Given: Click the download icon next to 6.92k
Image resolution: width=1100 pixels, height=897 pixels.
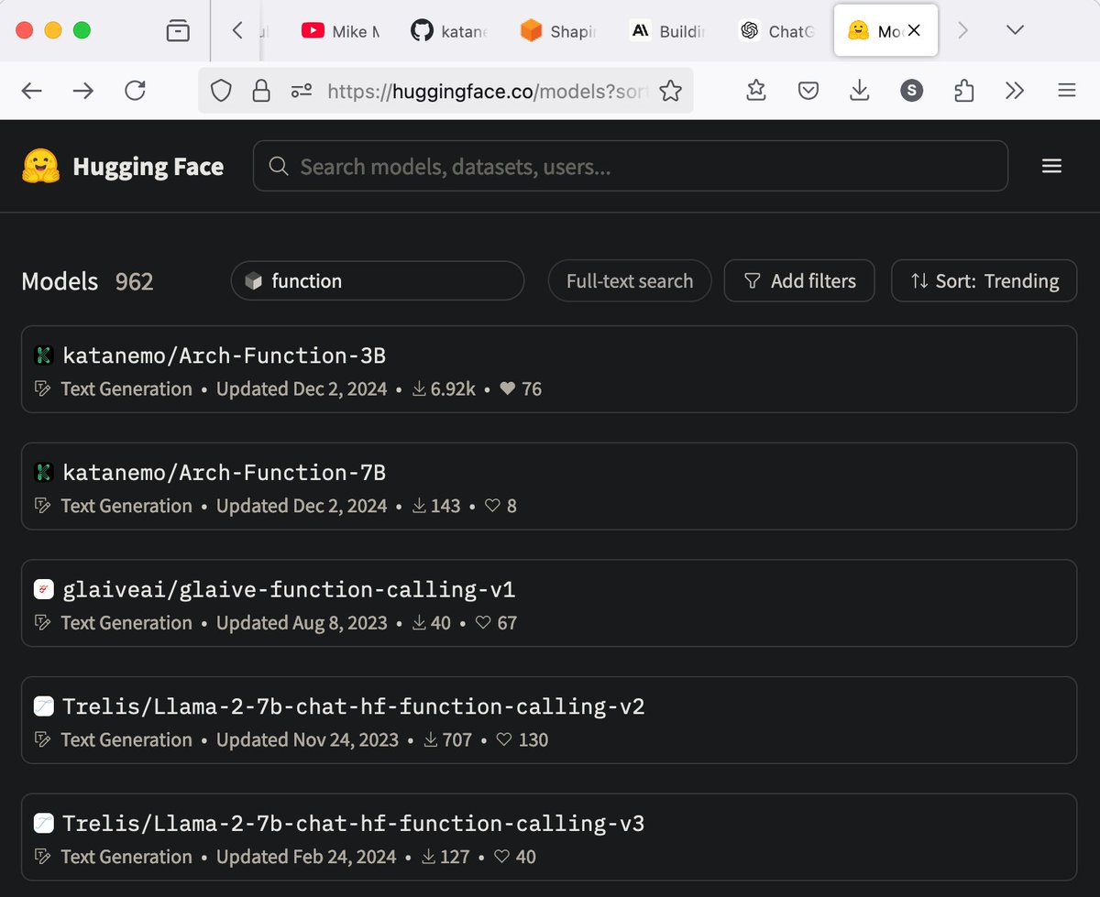Looking at the screenshot, I should pyautogui.click(x=419, y=389).
